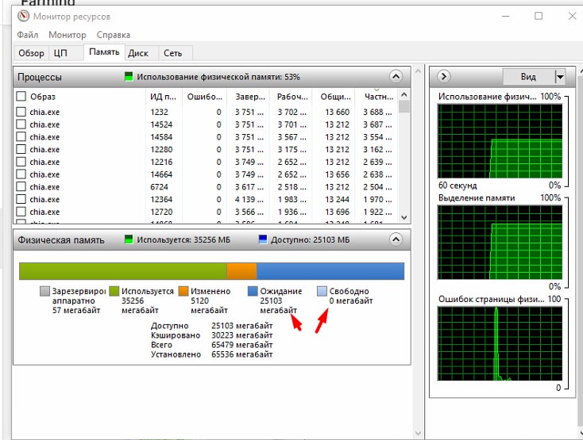This screenshot has width=583, height=440.
Task: Click 'Всего 65479 мегабайт' value
Action: click(242, 345)
